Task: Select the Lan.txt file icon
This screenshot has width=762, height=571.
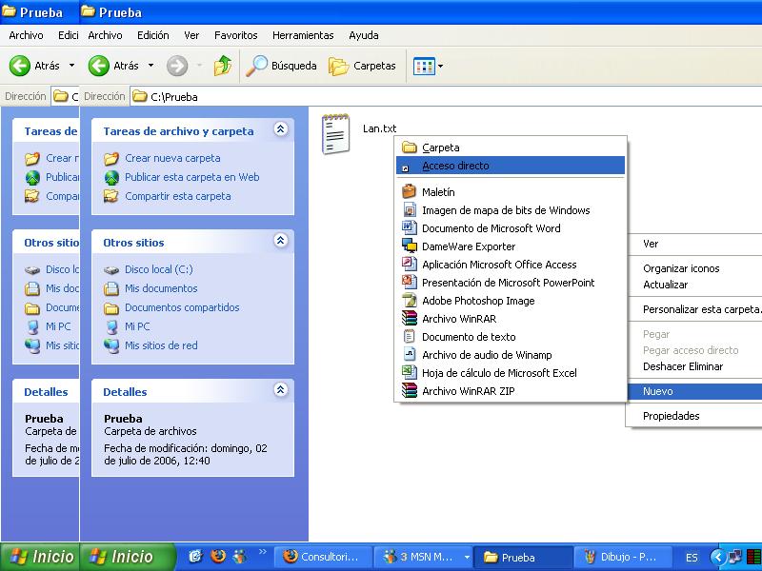Action: tap(335, 133)
